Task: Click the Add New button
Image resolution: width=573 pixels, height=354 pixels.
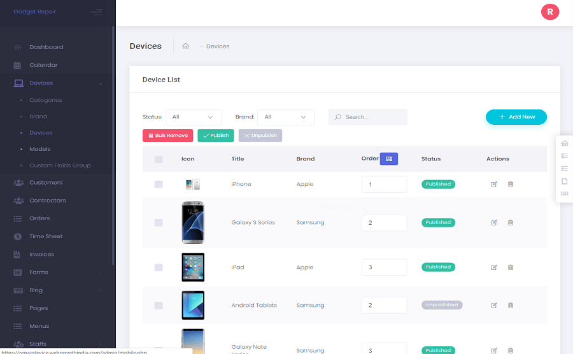Action: (516, 117)
